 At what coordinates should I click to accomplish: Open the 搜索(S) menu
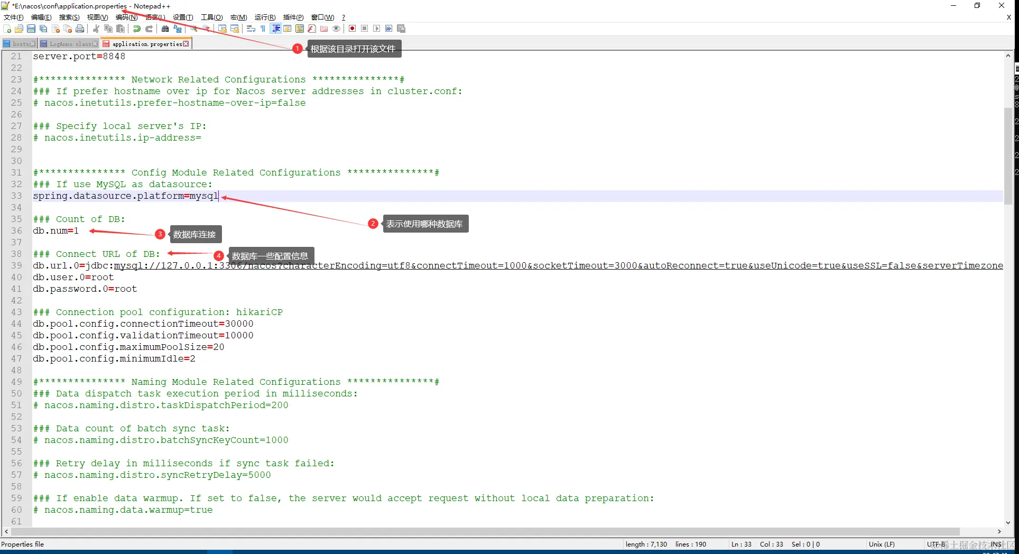(69, 17)
